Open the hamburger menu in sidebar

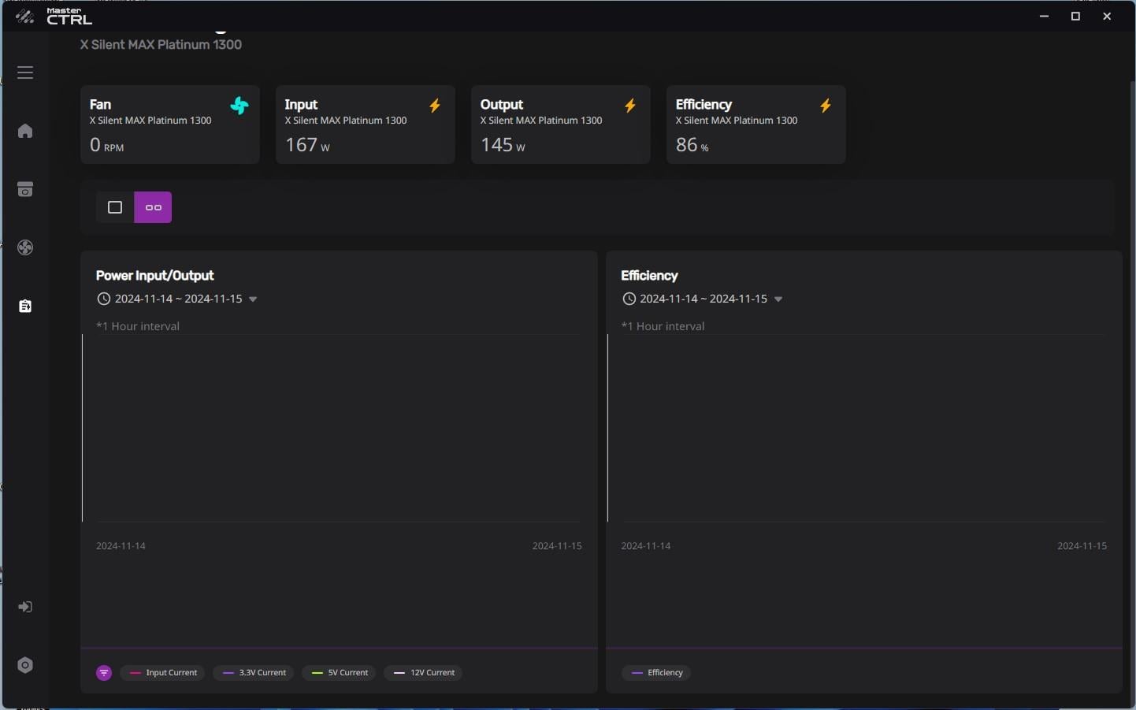tap(25, 72)
